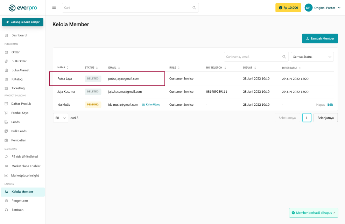Click Edit for Ida Mulia
Image resolution: width=345 pixels, height=224 pixels.
[330, 105]
